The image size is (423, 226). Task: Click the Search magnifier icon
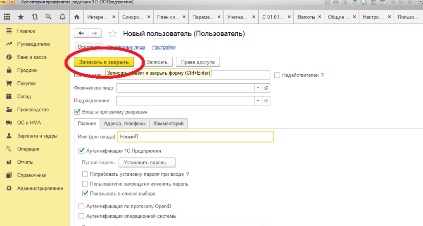[x=48, y=17]
